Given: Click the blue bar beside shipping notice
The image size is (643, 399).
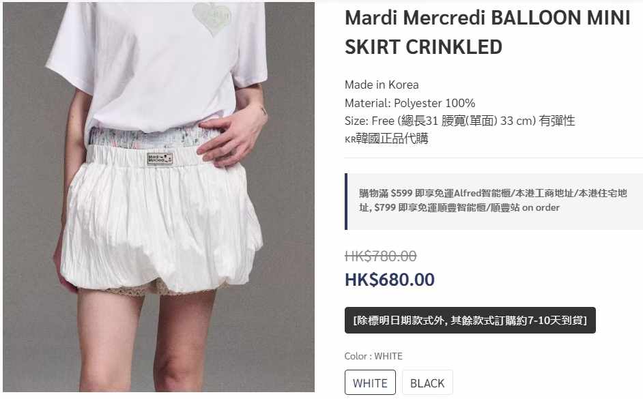Looking at the screenshot, I should 346,201.
